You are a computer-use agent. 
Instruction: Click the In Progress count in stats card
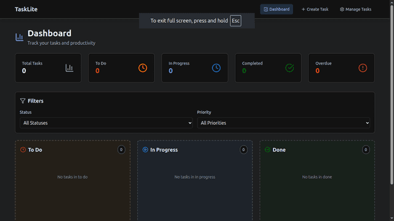tap(171, 71)
